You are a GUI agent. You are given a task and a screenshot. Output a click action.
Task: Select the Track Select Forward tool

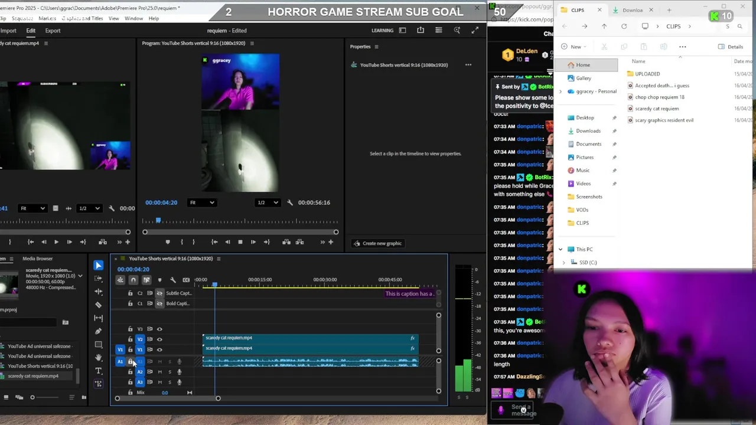point(98,279)
